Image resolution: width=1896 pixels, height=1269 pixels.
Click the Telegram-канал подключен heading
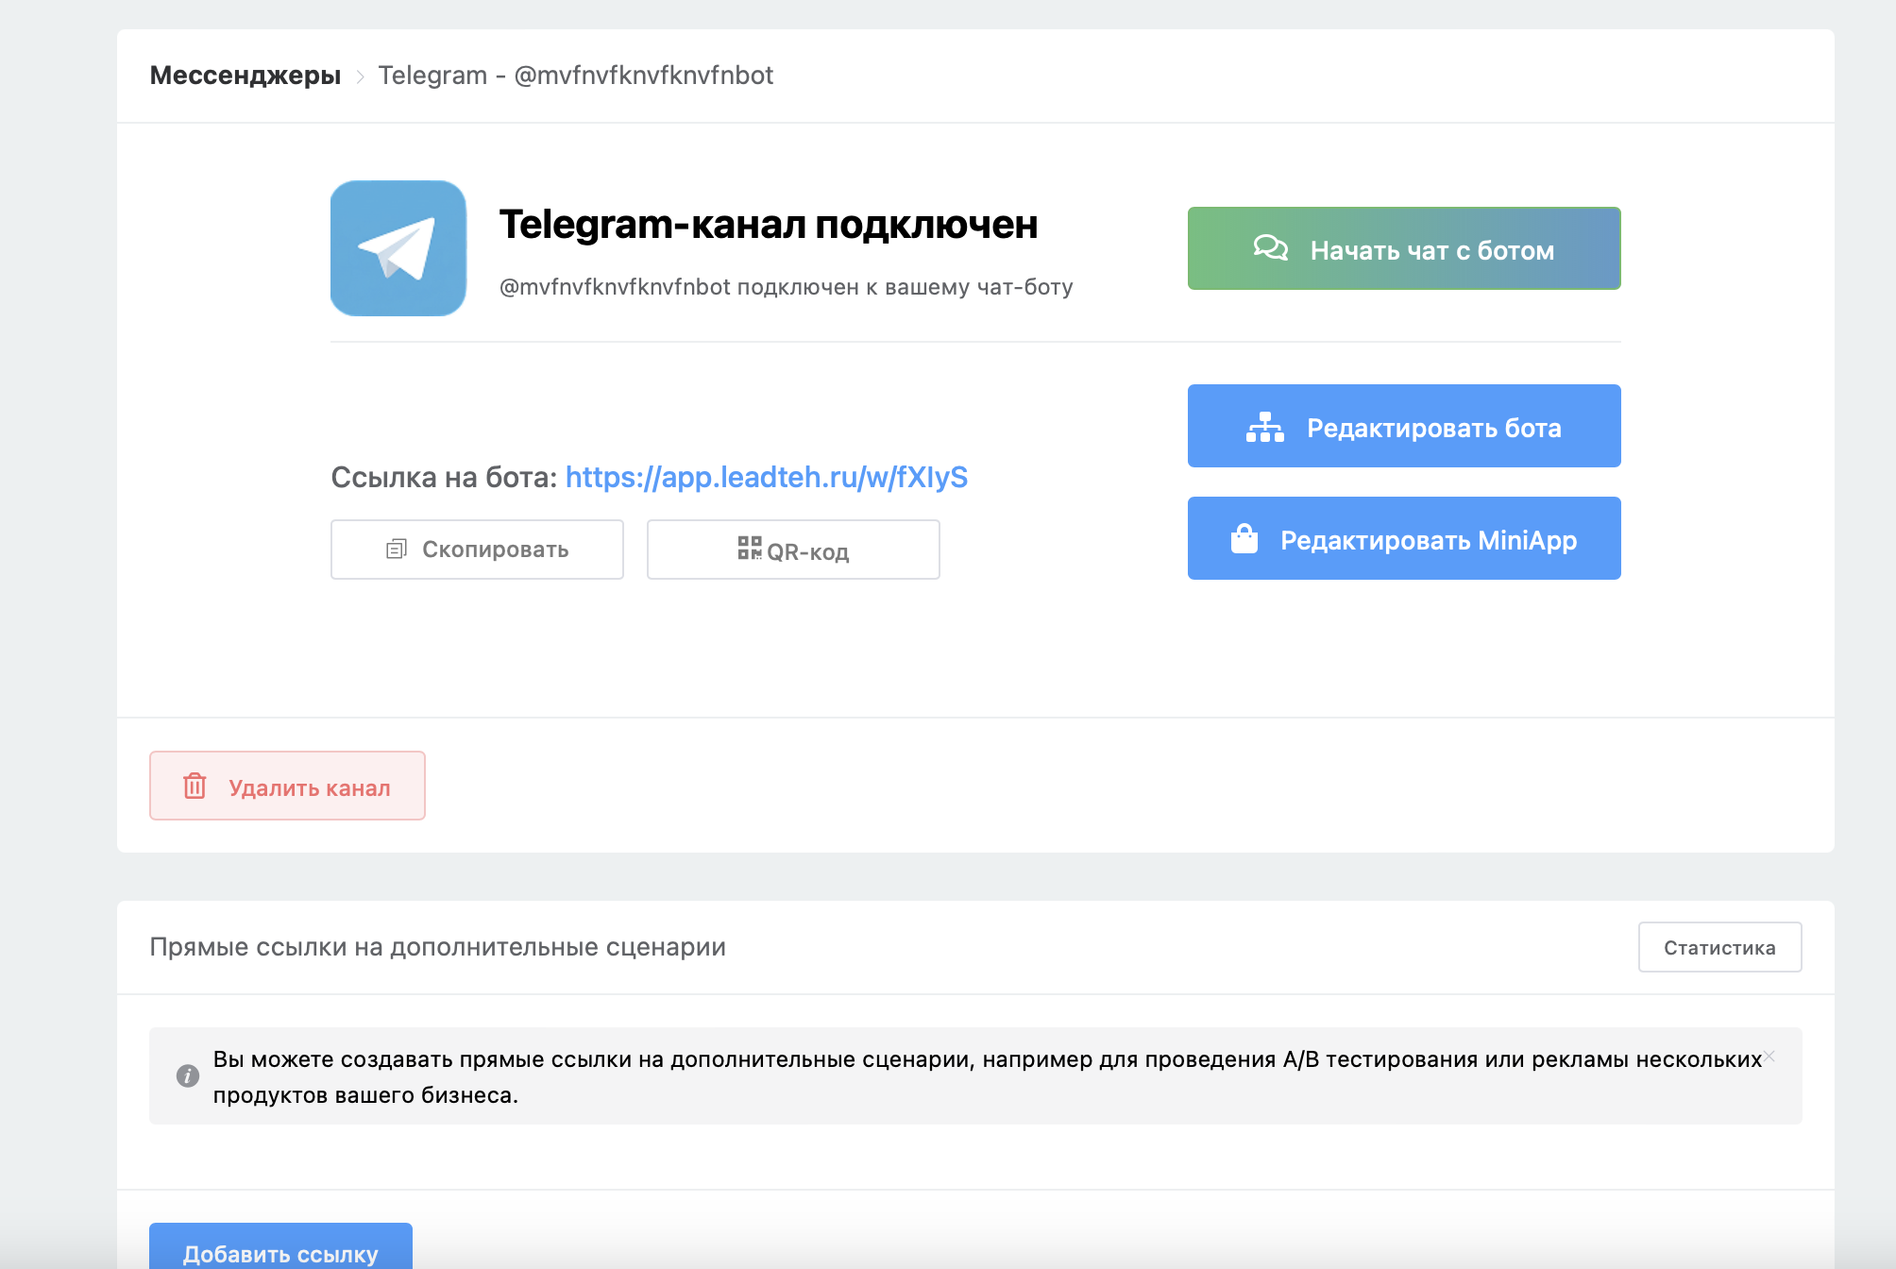click(x=769, y=225)
